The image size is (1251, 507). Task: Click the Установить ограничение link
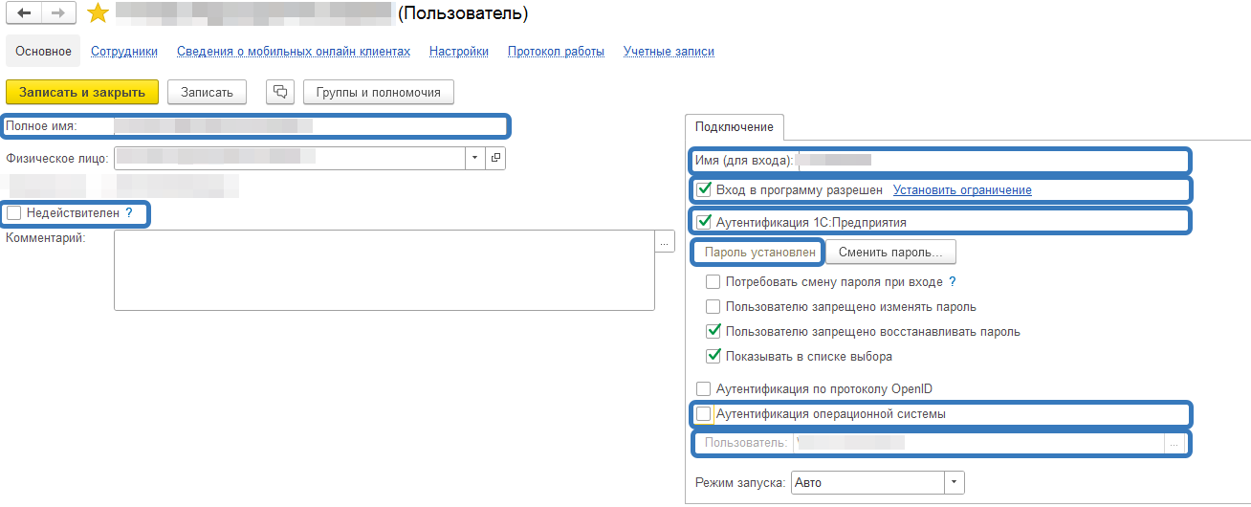coord(962,190)
